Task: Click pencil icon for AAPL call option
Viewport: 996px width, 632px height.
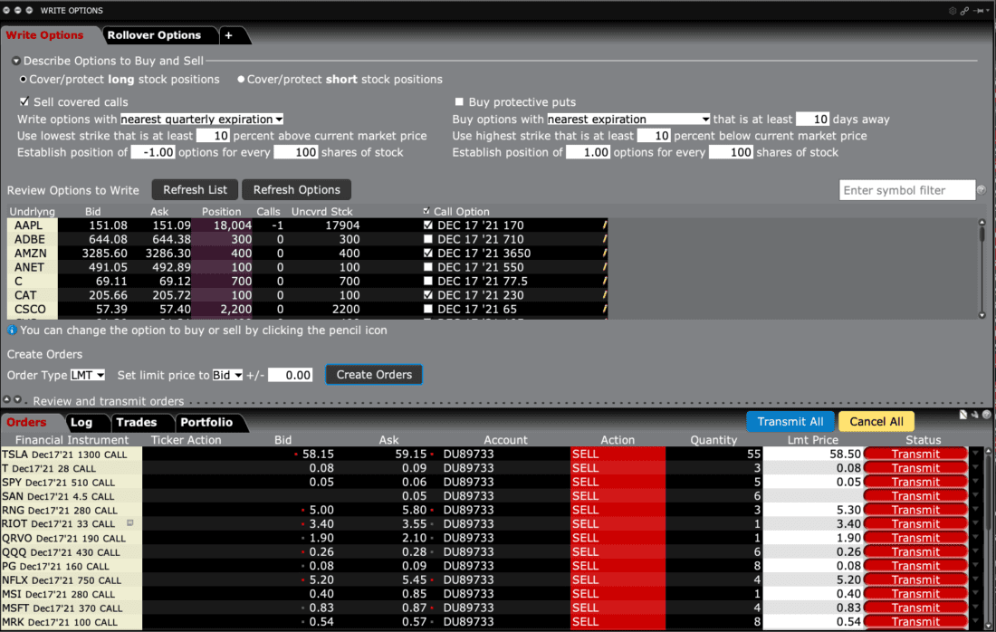Action: pyautogui.click(x=605, y=225)
